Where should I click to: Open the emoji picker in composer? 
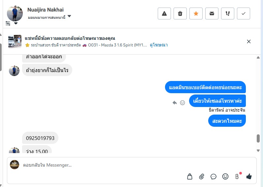click(x=225, y=177)
